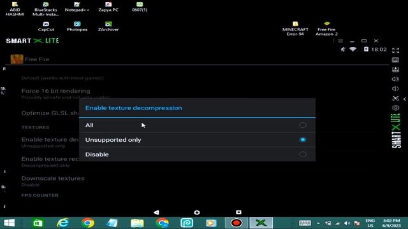Tap Android recent apps button
The height and width of the screenshot is (229, 408).
pyautogui.click(x=238, y=212)
